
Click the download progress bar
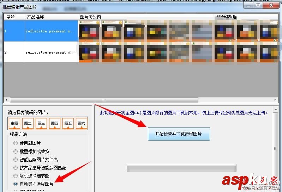tap(181, 168)
